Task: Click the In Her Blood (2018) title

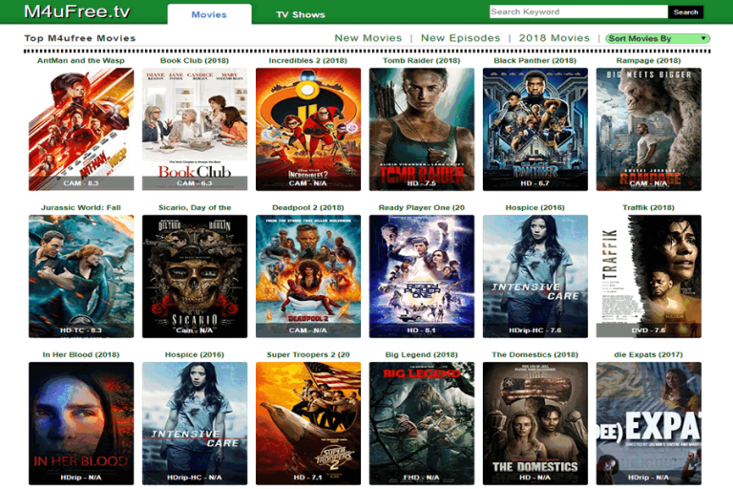Action: (81, 354)
